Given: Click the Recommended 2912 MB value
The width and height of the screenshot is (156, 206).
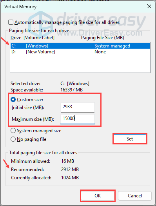Looking at the screenshot, I should click(x=70, y=170).
